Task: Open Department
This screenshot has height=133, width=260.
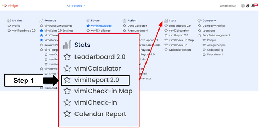Action: point(215,54)
